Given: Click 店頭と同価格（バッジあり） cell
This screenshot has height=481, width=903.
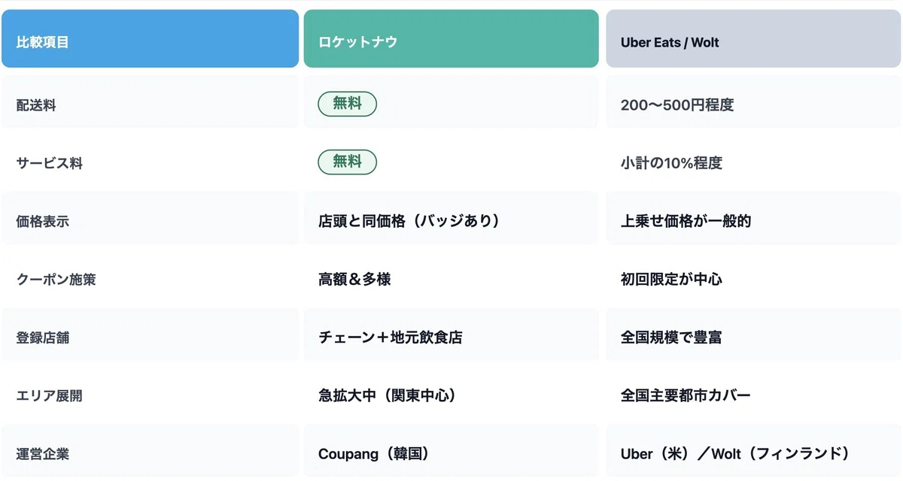Looking at the screenshot, I should pyautogui.click(x=451, y=221).
